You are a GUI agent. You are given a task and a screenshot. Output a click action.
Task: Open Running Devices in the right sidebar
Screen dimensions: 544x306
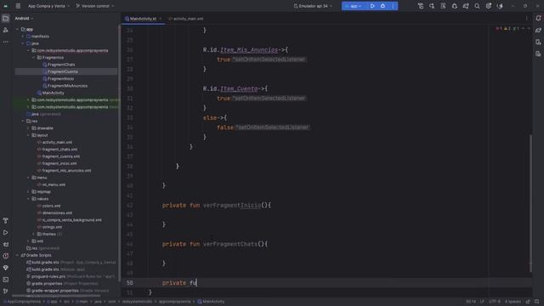coord(538,54)
